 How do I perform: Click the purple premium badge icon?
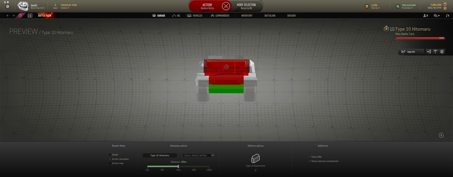click(x=21, y=16)
